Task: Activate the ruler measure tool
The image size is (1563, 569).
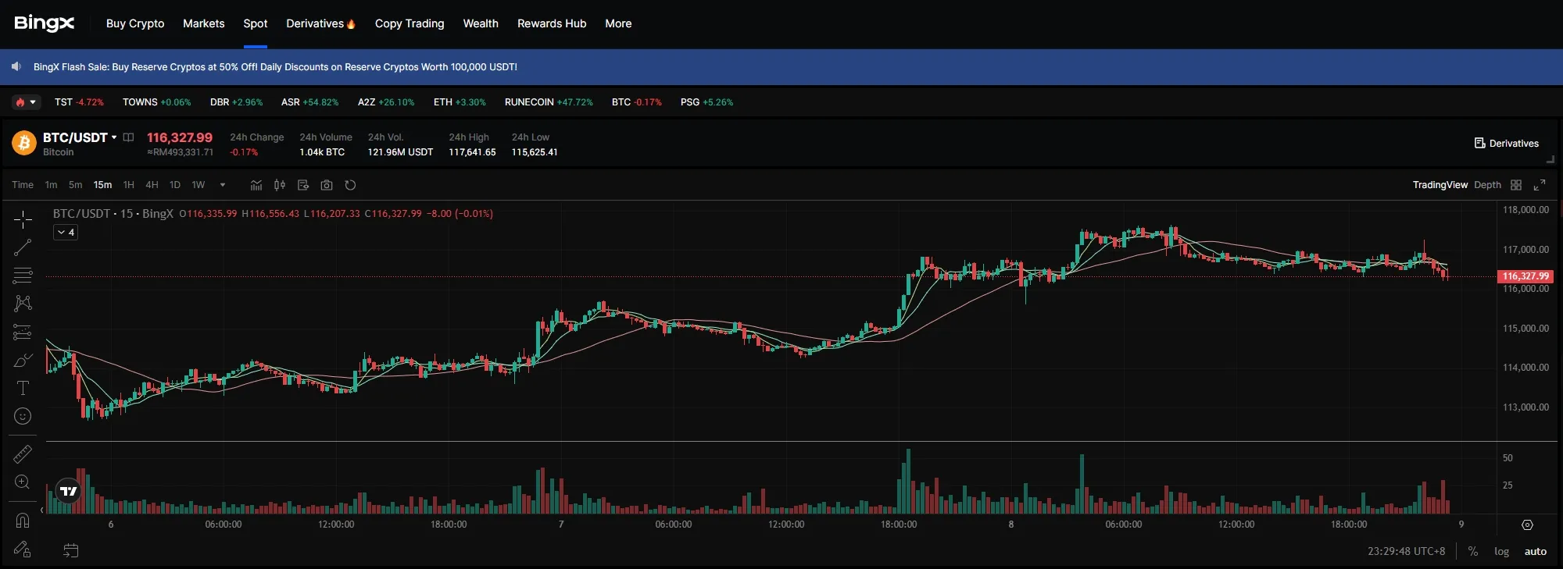Action: (x=23, y=454)
